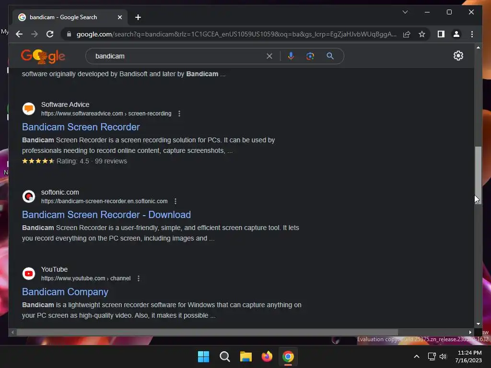This screenshot has height=368, width=491.
Task: Bookmark this page with the star icon
Action: [422, 34]
